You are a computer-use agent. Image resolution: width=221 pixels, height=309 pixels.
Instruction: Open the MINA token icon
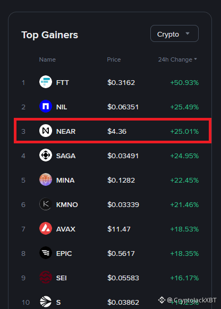(46, 179)
